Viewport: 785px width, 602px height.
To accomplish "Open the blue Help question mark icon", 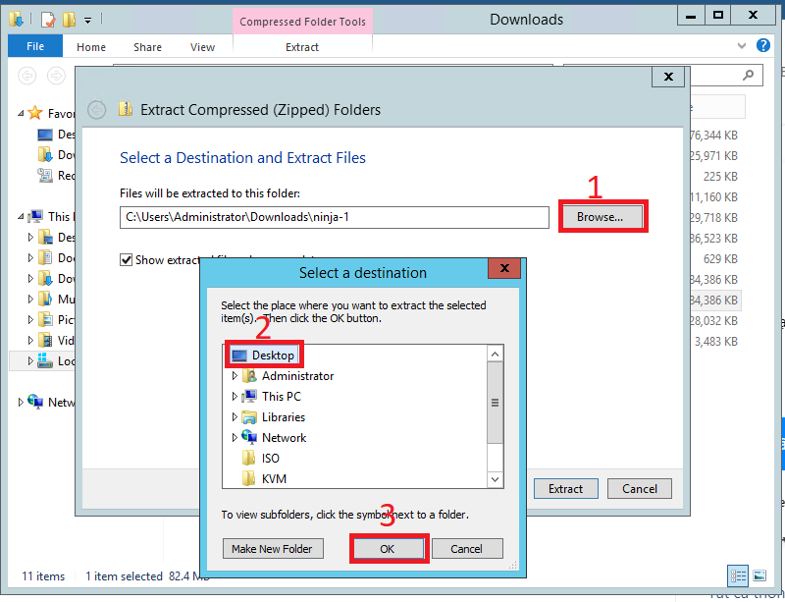I will 763,45.
